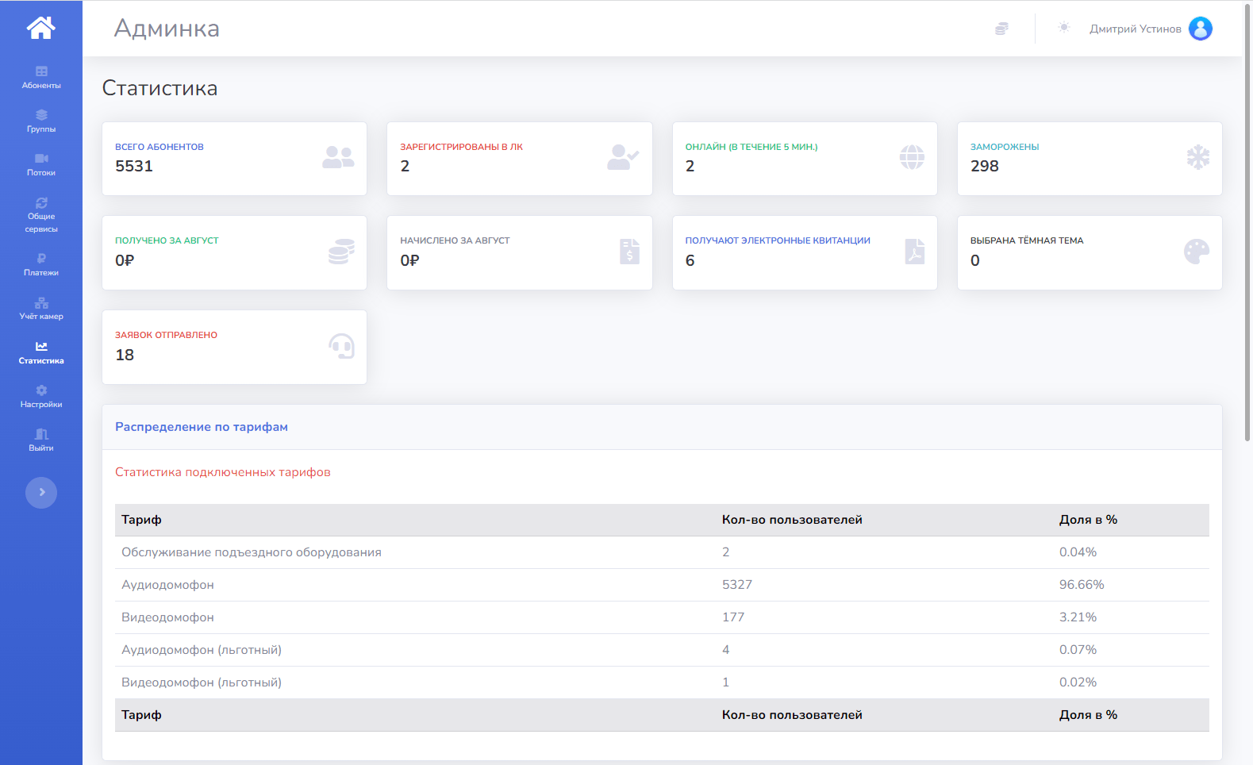Open Настройки settings page
Viewport: 1253px width, 765px height.
click(x=41, y=396)
